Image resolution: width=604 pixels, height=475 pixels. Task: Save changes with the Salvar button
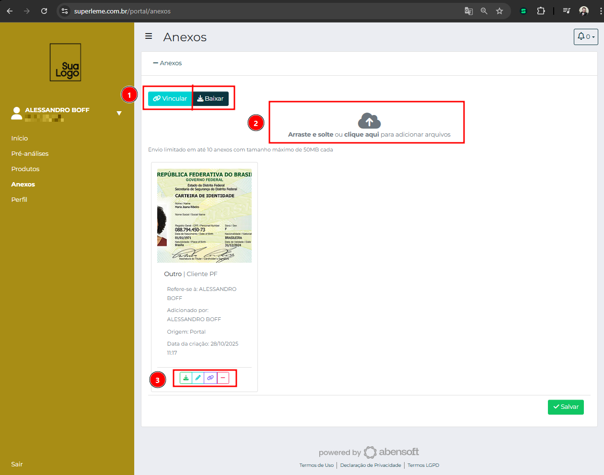click(566, 407)
